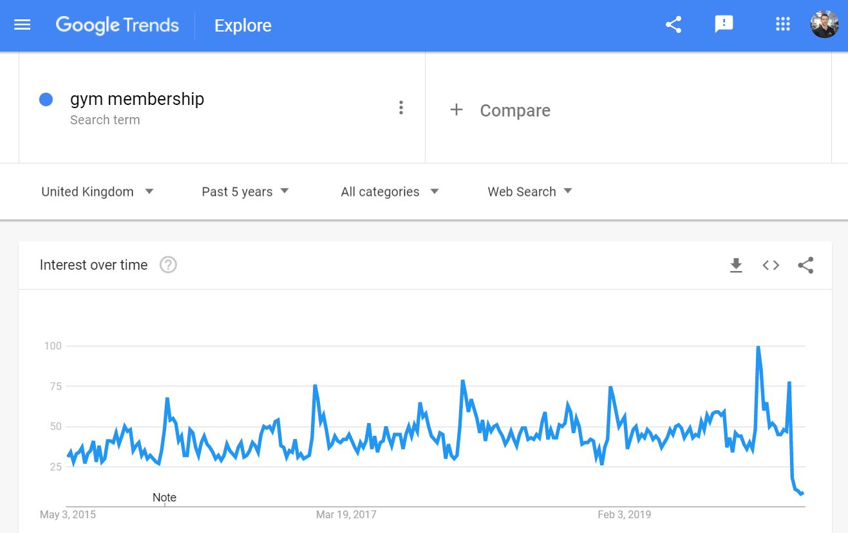848x533 pixels.
Task: Click the Explore header label
Action: (243, 26)
